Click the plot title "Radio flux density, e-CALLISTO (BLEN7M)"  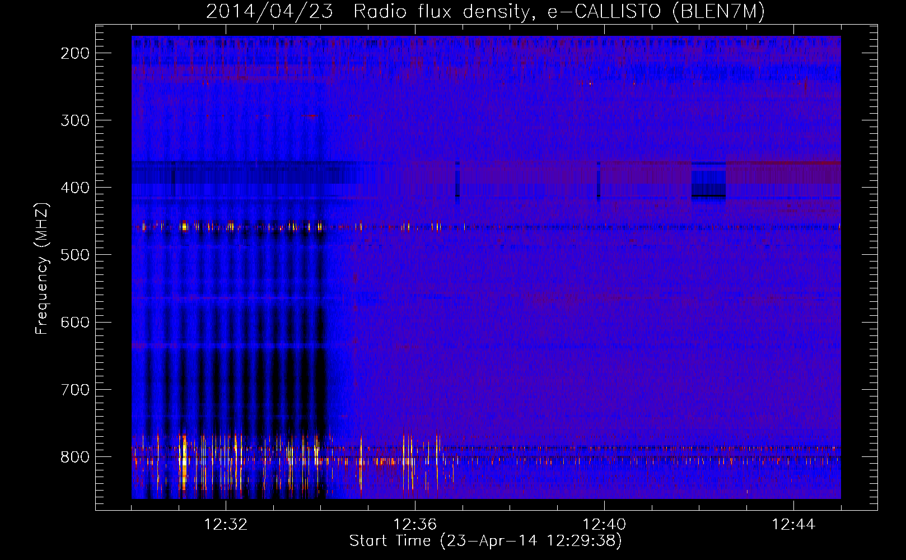click(x=559, y=11)
